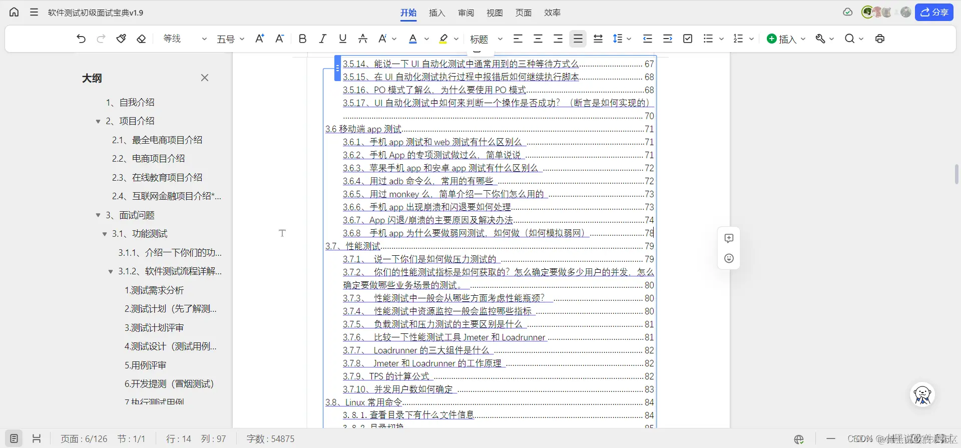Image resolution: width=961 pixels, height=448 pixels.
Task: Jump to 1、自我介绍 in outline
Action: point(130,102)
